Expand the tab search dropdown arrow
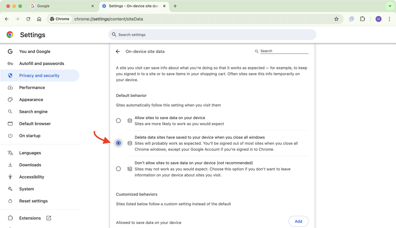Screen dimensions: 396x228 pyautogui.click(x=390, y=6)
